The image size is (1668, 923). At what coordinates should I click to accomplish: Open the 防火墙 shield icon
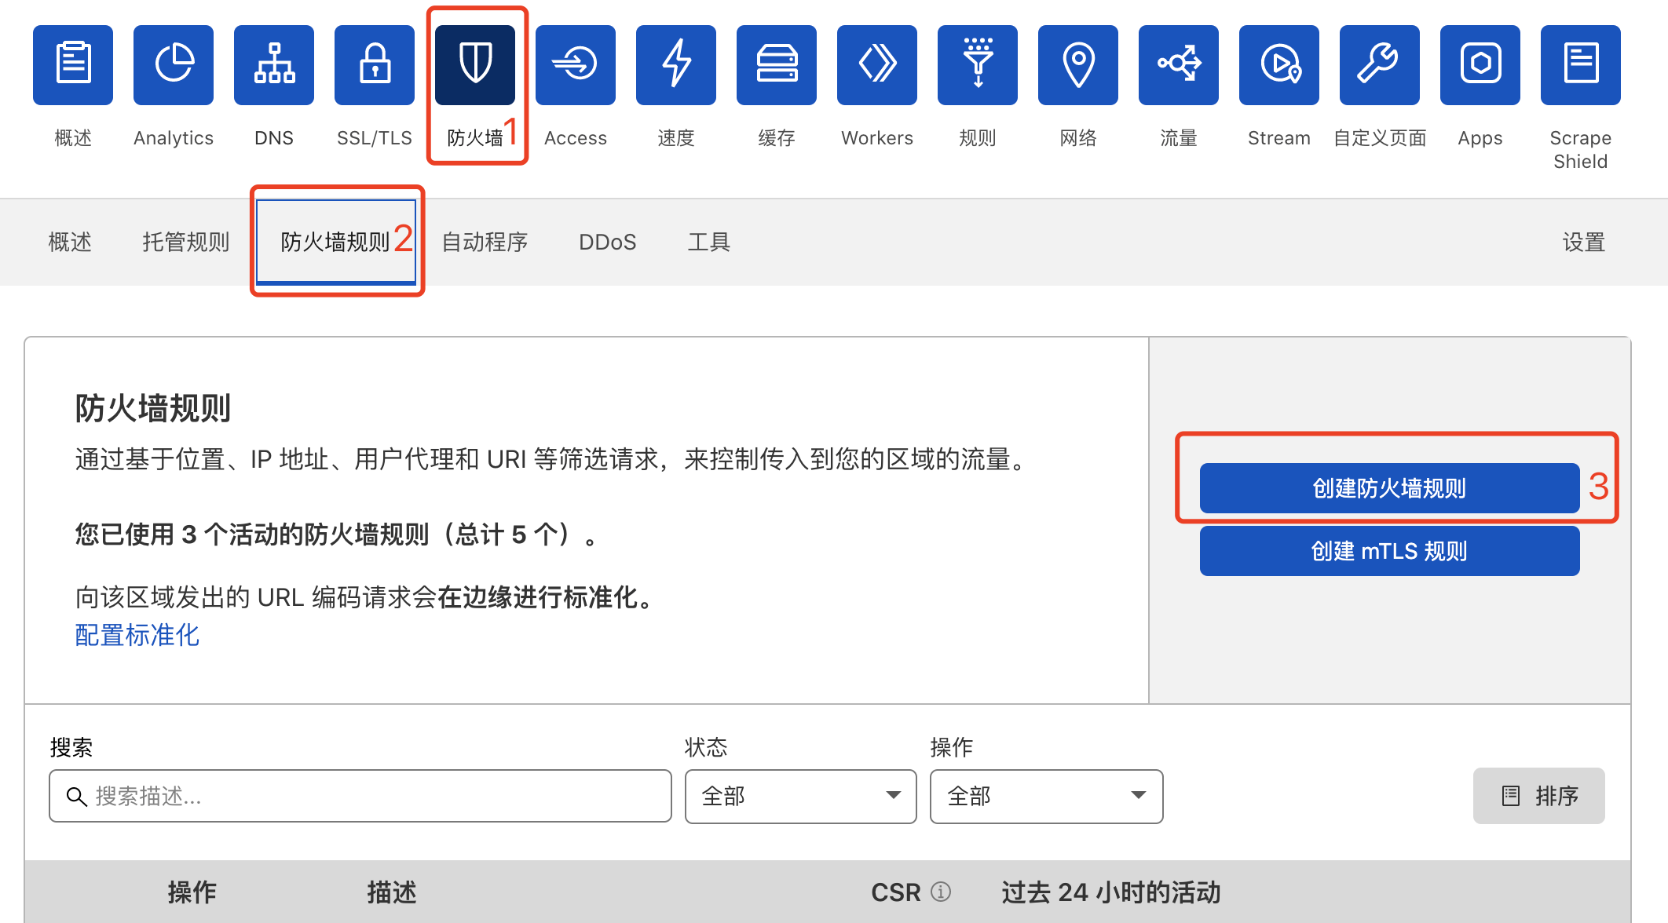475,65
